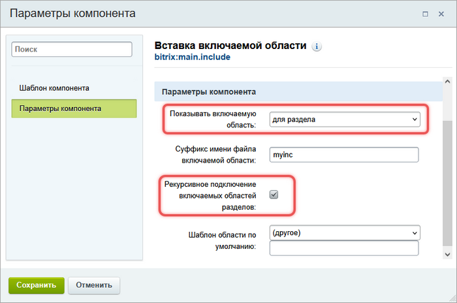Close the Параметры компонента dialog

(442, 13)
